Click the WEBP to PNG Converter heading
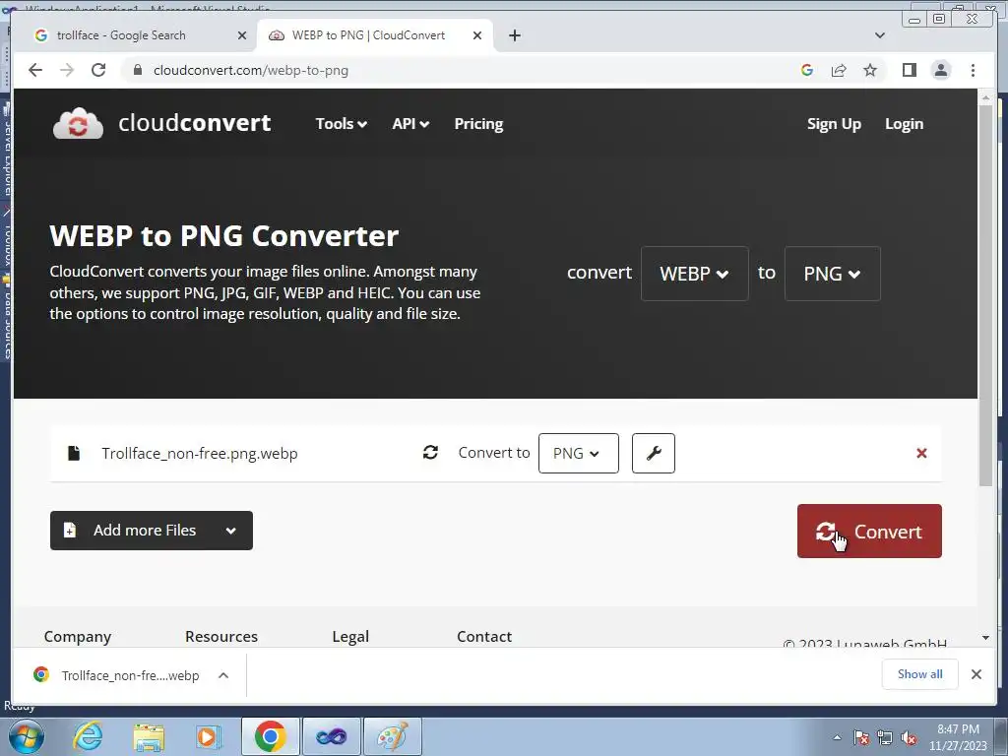 click(x=223, y=236)
